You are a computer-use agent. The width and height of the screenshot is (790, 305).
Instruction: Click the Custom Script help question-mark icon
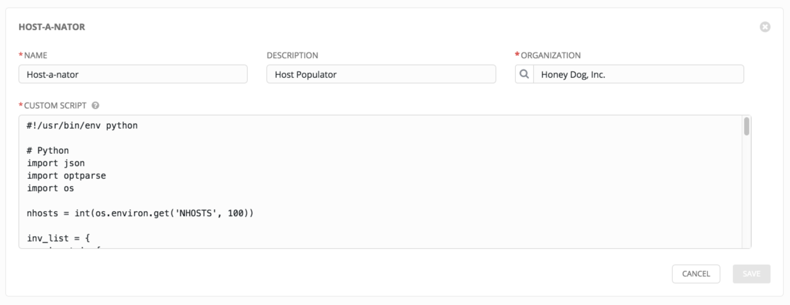tap(95, 106)
